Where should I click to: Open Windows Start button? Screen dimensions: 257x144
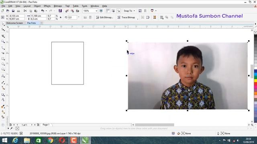pos(4,140)
